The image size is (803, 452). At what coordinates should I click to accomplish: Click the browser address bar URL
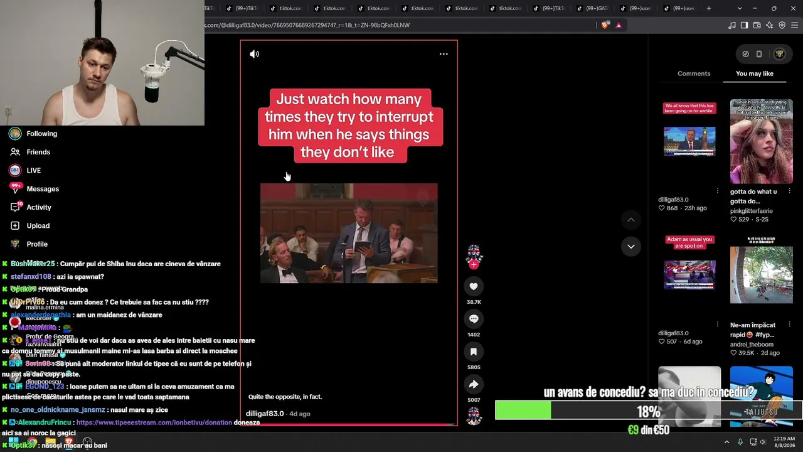(x=307, y=25)
